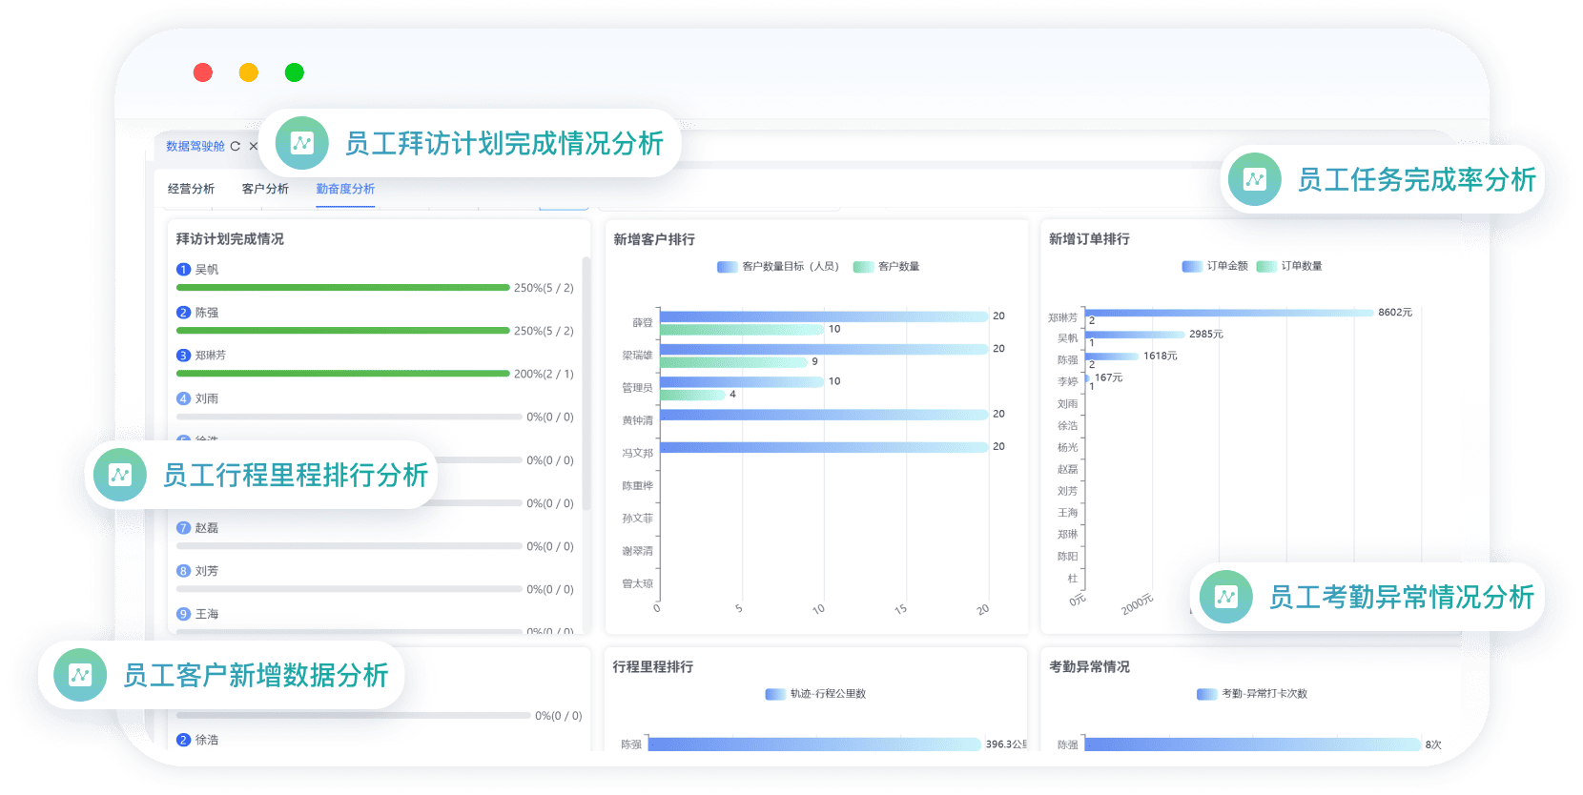Toggle the 客户数量目标（人员） legend series
This screenshot has height=795, width=1583.
(x=779, y=267)
